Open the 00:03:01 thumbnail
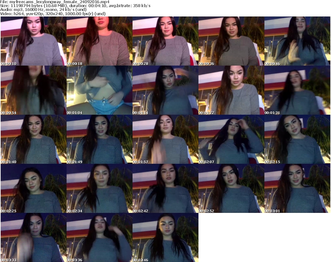The image size is (331, 262). tap(297, 188)
